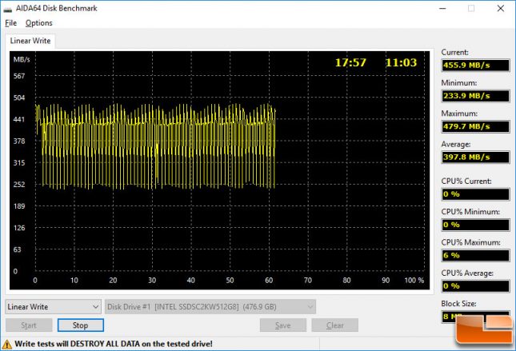
Task: Maximize the AIDA64 Disk Benchmark window
Action: click(471, 9)
